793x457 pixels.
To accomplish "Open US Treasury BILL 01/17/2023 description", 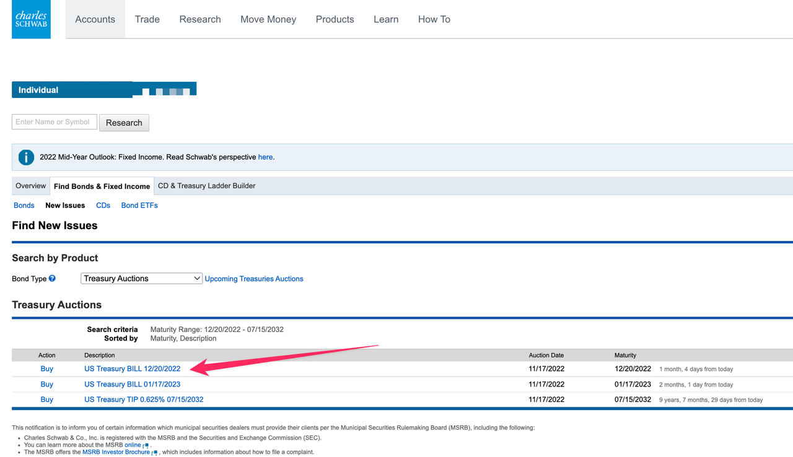I will 133,384.
